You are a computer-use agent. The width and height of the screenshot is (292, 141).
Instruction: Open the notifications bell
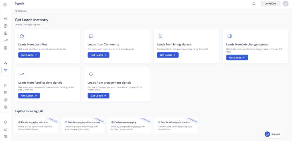(x=254, y=3)
